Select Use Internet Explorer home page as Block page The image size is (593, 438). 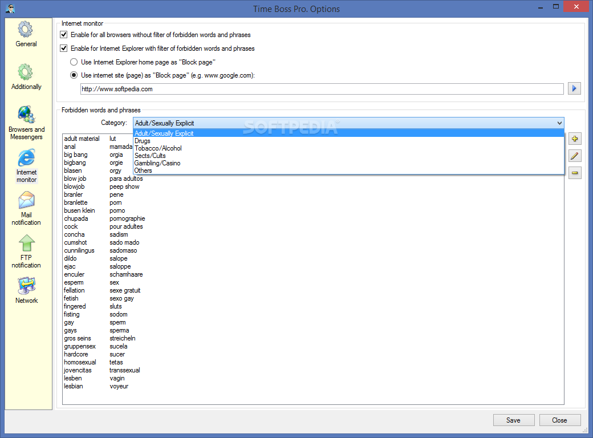pyautogui.click(x=74, y=62)
